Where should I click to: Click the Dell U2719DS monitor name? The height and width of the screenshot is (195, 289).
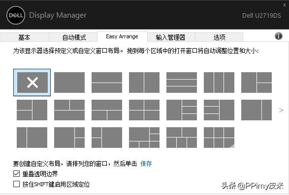(261, 15)
